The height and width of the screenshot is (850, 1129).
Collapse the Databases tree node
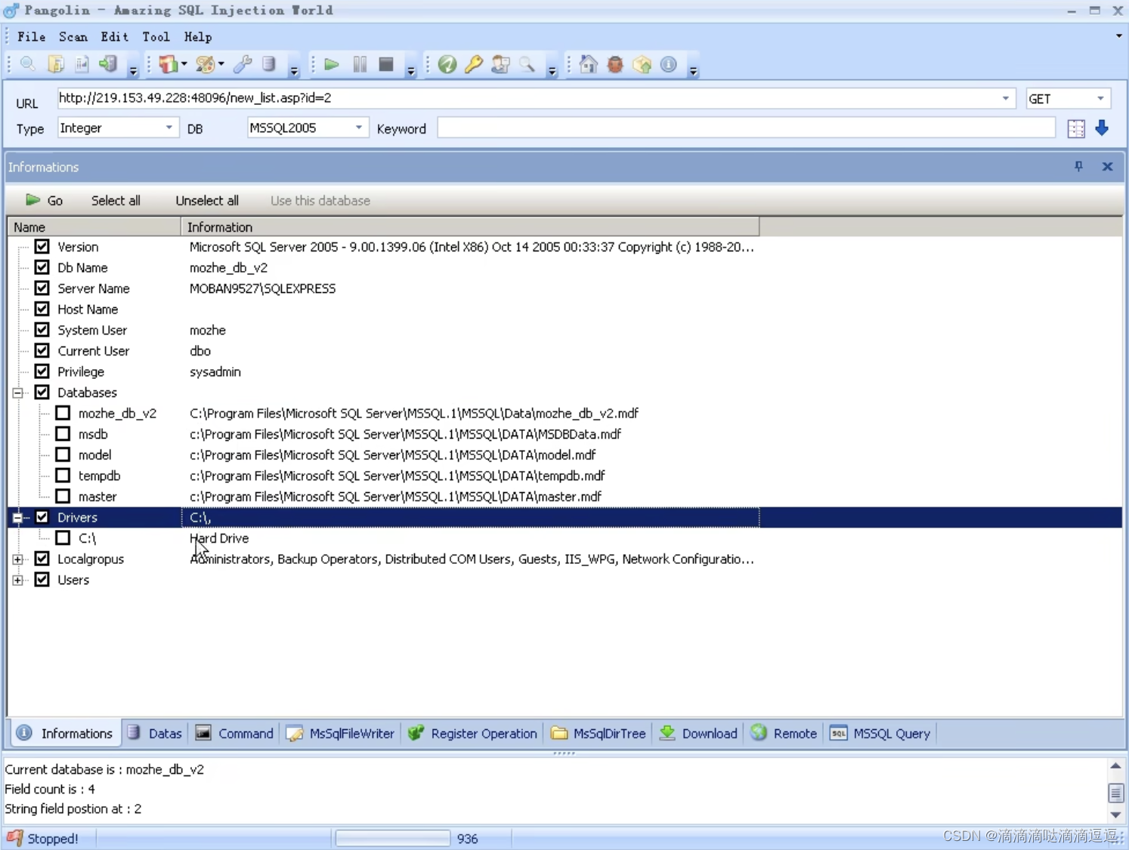click(x=17, y=392)
